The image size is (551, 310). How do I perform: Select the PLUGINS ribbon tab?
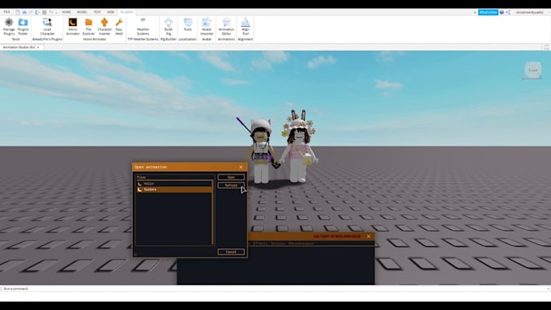click(x=126, y=12)
